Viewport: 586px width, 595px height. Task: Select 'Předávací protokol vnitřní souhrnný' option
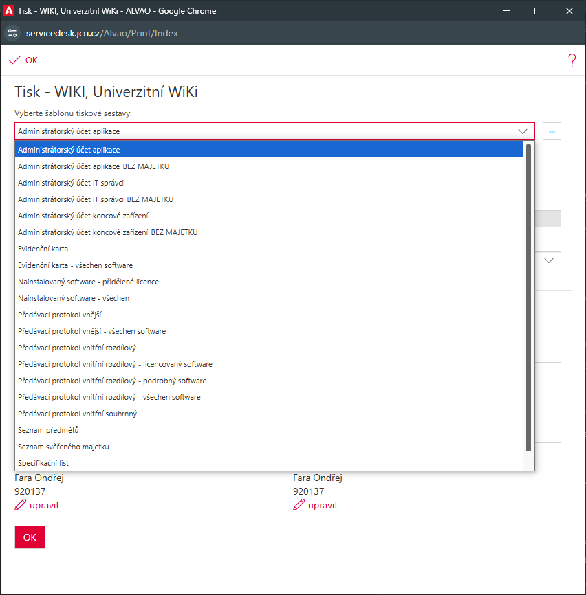point(77,414)
